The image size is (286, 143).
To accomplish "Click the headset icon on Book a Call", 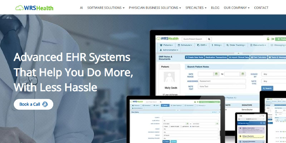I will 45,104.
